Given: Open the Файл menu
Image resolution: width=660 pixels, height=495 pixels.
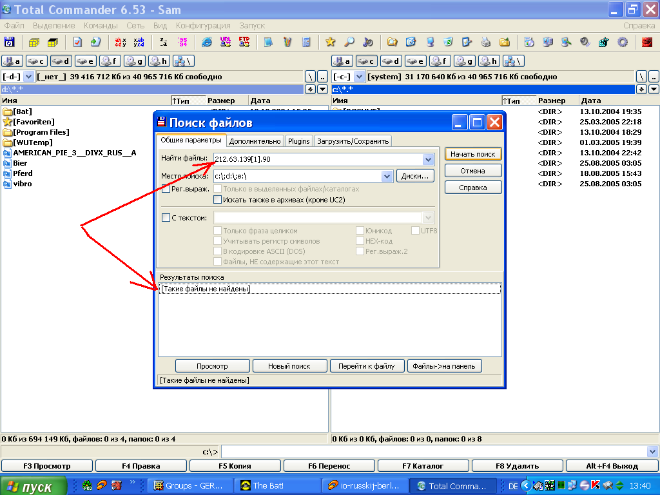Looking at the screenshot, I should pyautogui.click(x=14, y=26).
